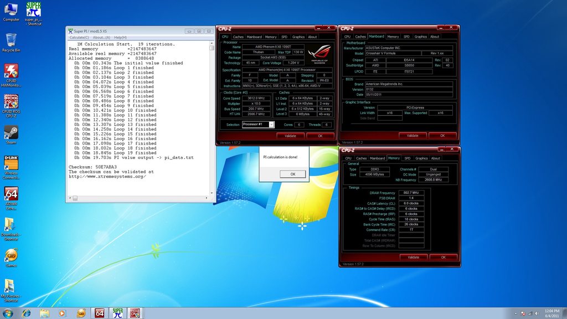Select the CPUID HWMonitor desktop icon
The width and height of the screenshot is (567, 319).
pyautogui.click(x=11, y=75)
